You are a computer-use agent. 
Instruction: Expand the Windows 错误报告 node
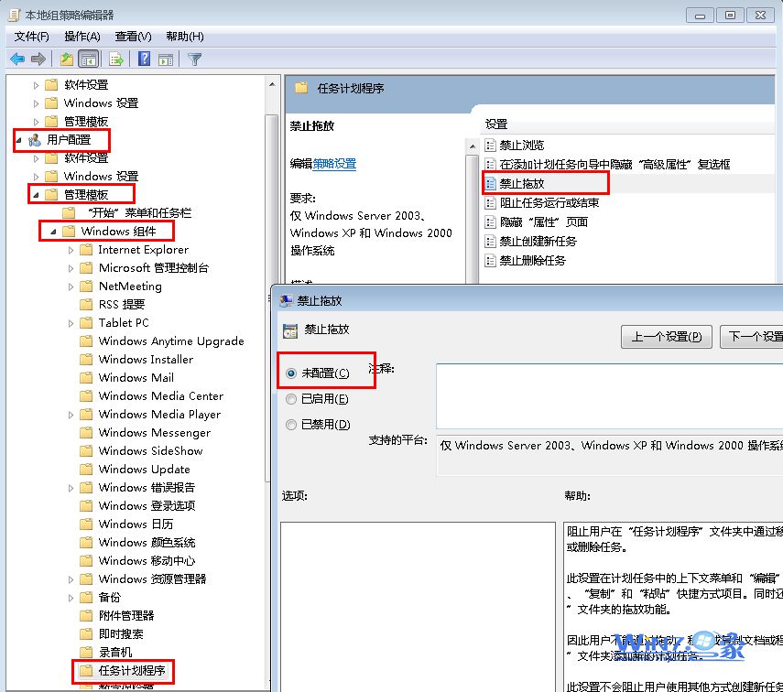pyautogui.click(x=71, y=488)
